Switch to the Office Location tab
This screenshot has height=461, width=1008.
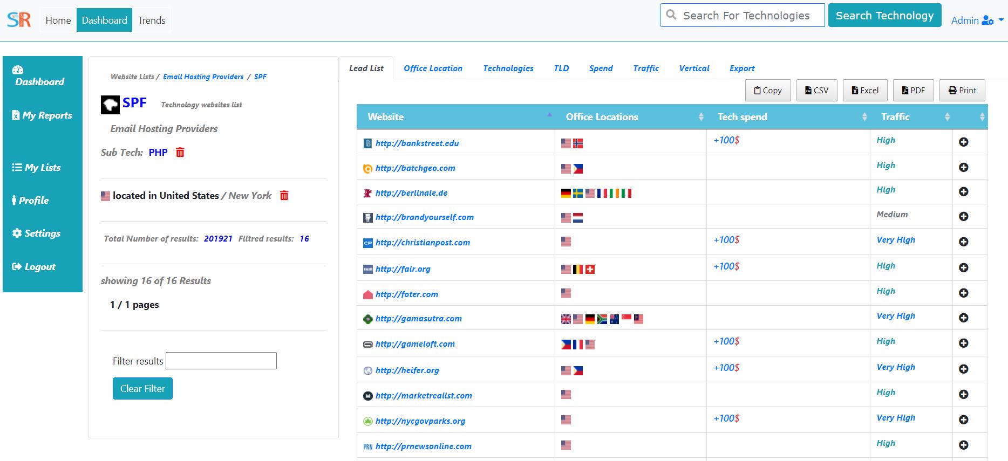[433, 68]
